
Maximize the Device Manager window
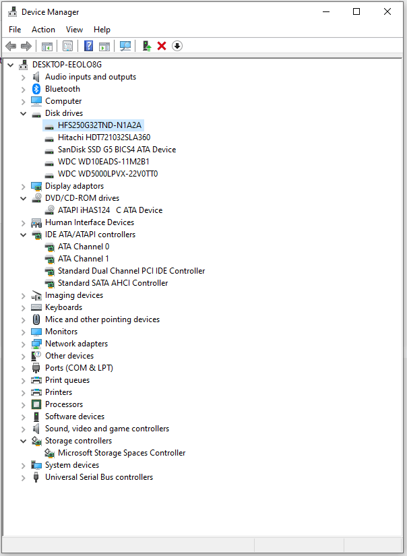[x=356, y=11]
